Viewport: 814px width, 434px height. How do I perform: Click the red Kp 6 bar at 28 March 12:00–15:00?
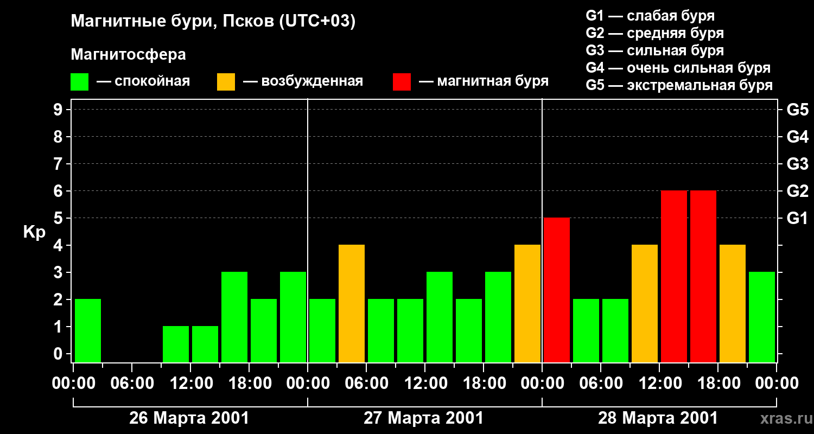point(674,276)
